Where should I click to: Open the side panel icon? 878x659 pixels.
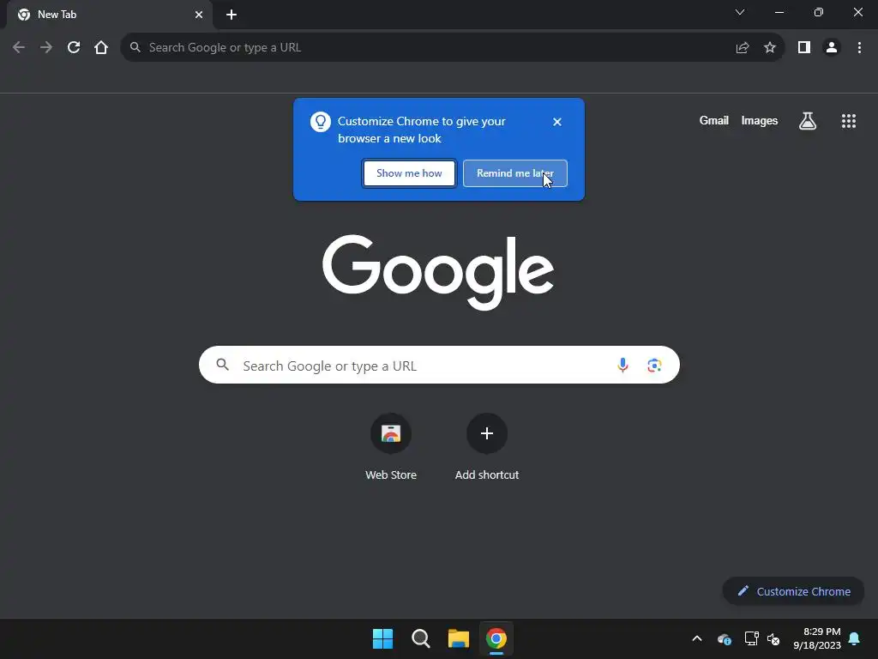[804, 48]
